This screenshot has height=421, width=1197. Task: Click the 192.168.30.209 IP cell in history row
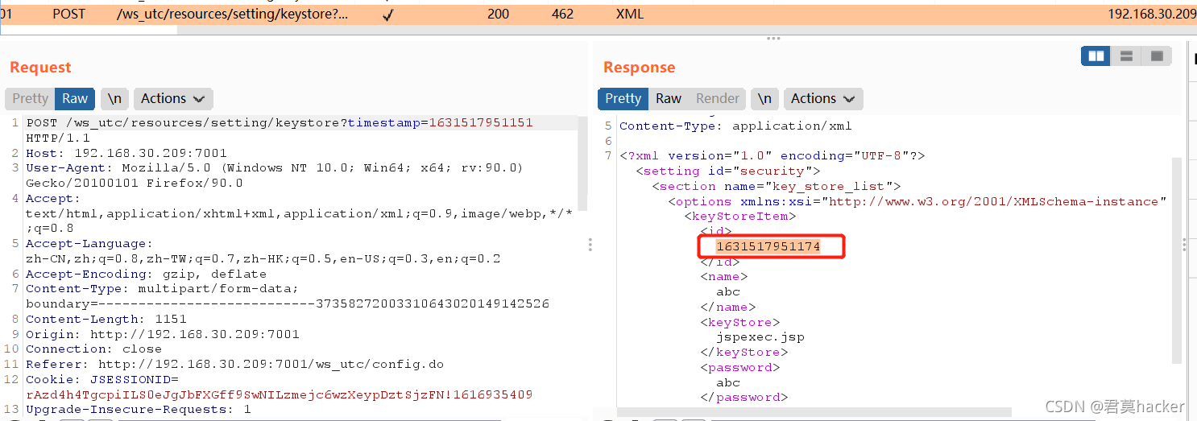tap(1152, 14)
